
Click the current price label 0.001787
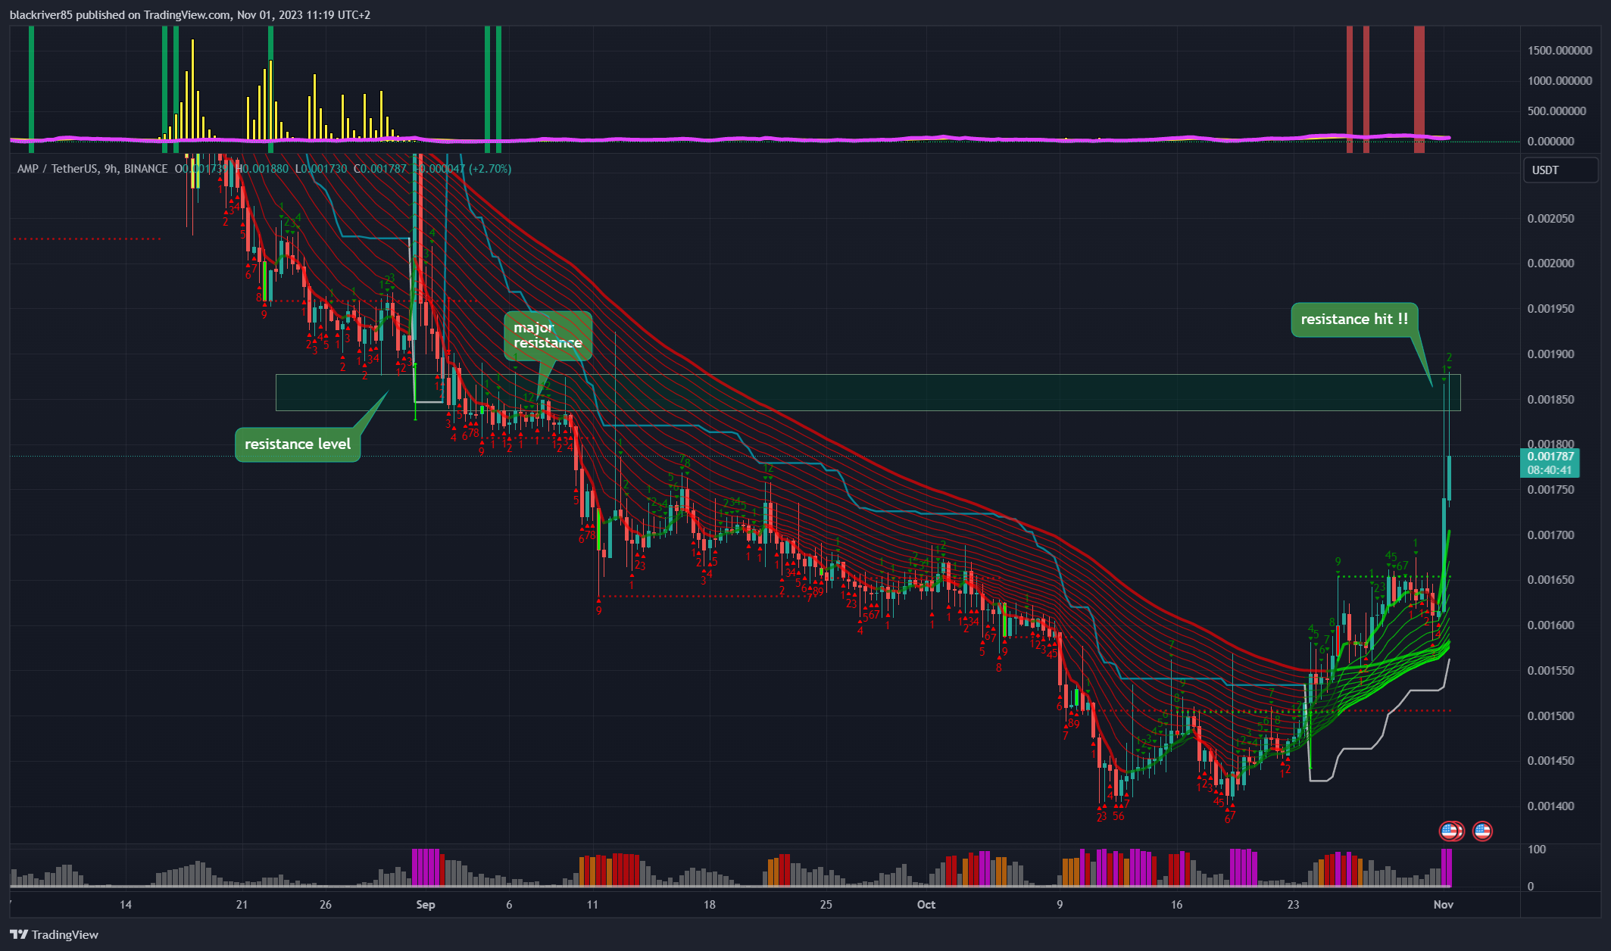tap(1550, 457)
